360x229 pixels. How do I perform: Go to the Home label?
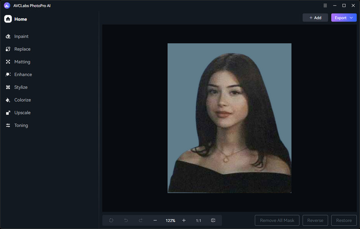pos(21,19)
